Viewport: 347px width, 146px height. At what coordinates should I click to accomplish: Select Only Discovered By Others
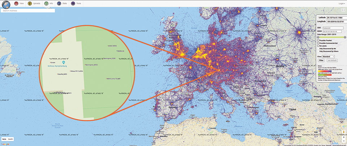[x=318, y=51]
